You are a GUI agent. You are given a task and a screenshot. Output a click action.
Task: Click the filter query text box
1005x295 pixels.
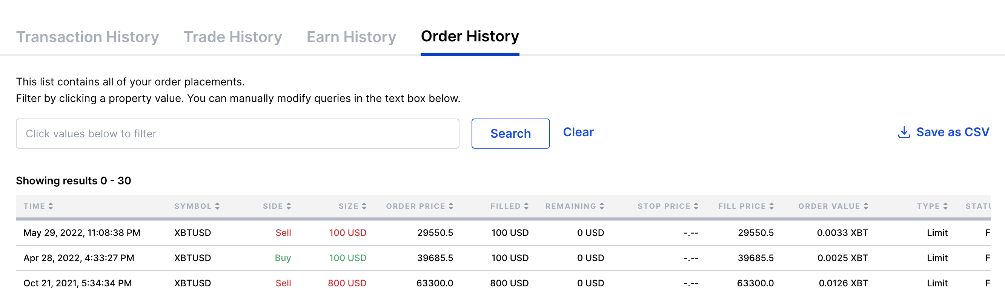pos(237,134)
